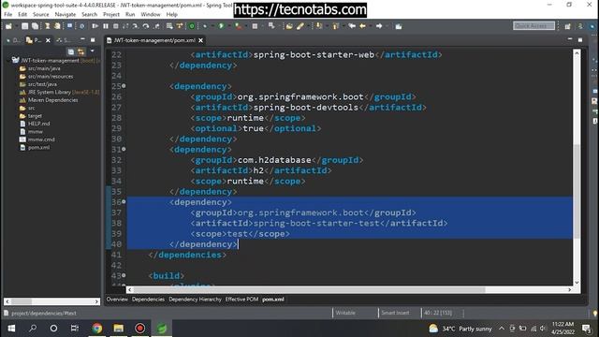Click the Open Type folder toolbar icon

pyautogui.click(x=289, y=26)
